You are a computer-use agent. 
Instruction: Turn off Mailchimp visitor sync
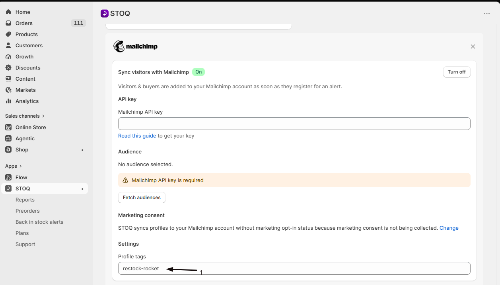pos(457,72)
